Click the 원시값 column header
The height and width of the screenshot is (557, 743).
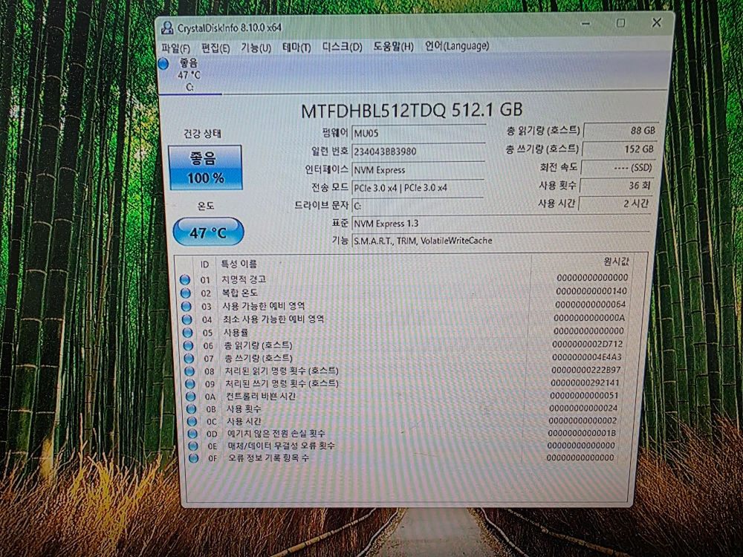tap(617, 261)
